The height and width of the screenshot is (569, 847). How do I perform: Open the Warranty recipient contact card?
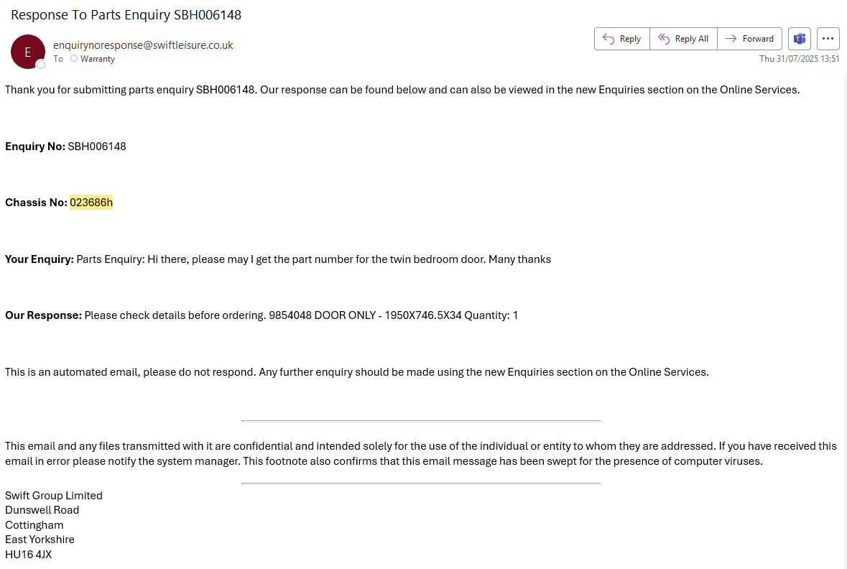98,59
